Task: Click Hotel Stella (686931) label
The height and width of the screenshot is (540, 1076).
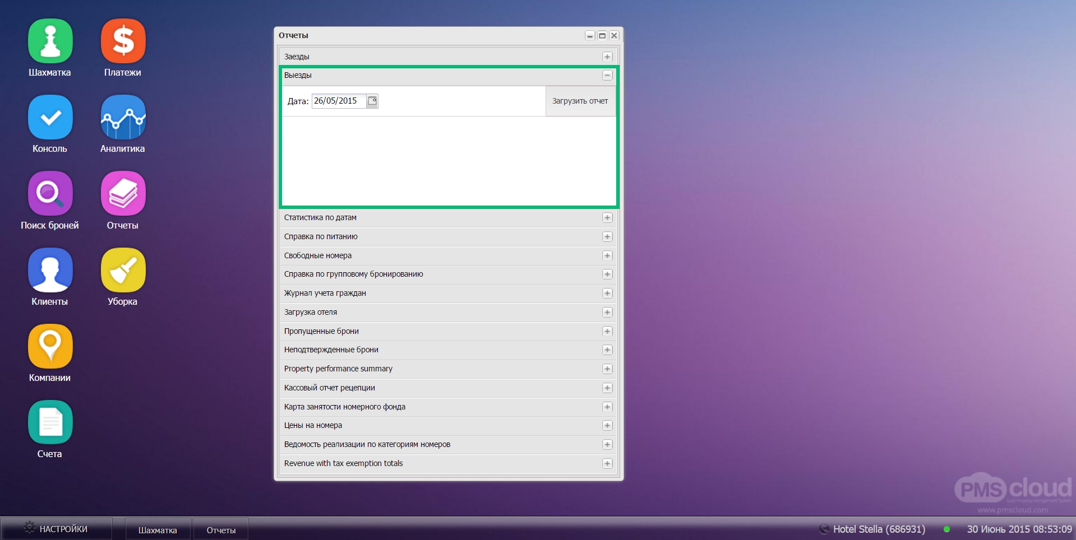Action: pos(879,529)
